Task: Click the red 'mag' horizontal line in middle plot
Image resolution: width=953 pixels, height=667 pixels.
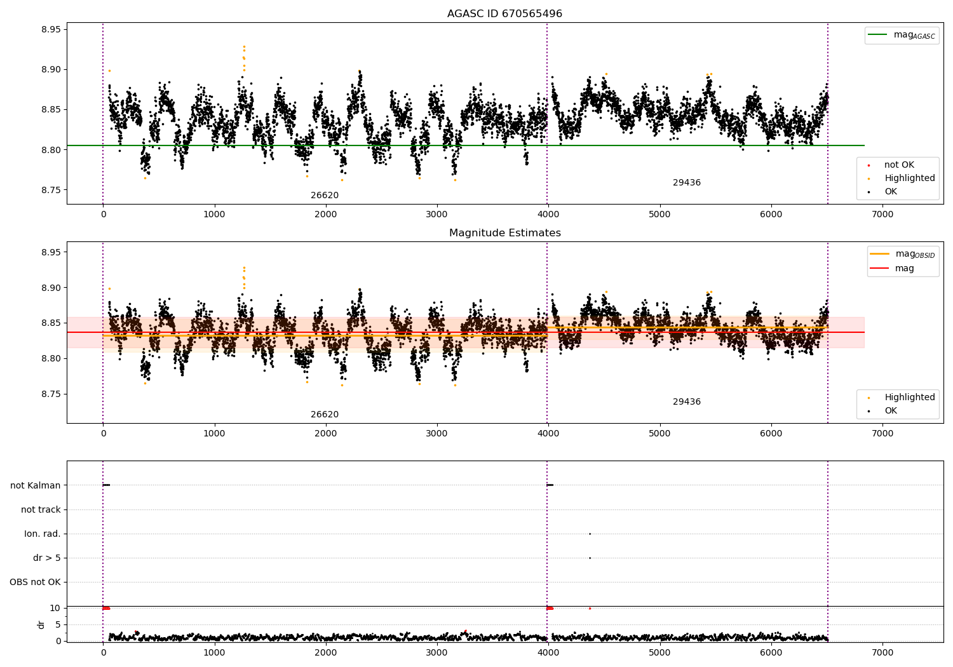Action: coord(466,332)
